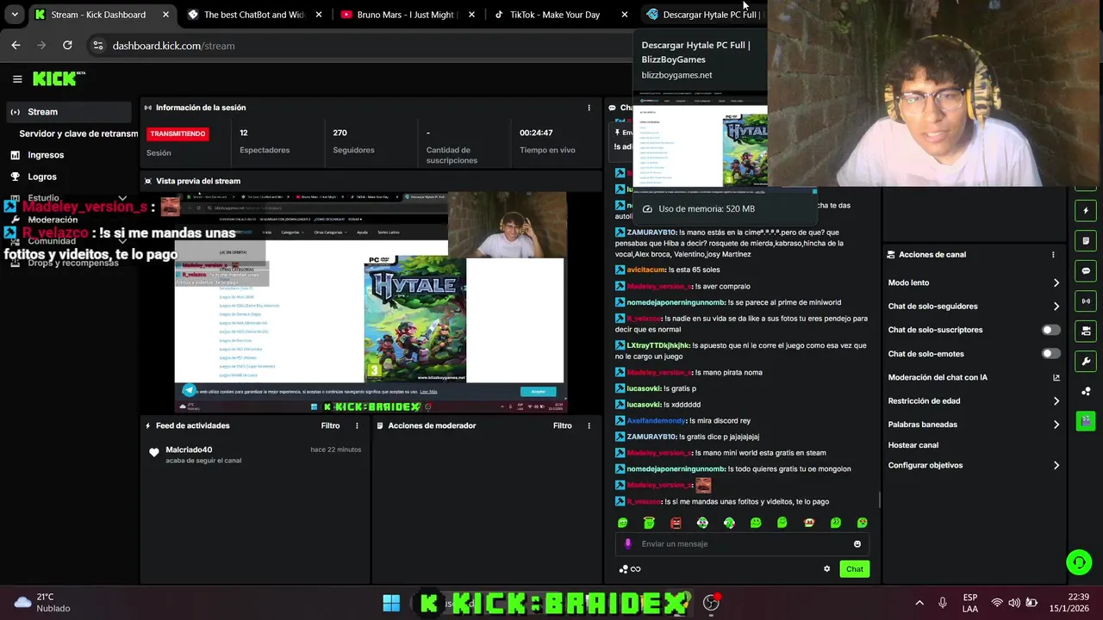Open the Windows Start button
The height and width of the screenshot is (620, 1103).
point(391,603)
